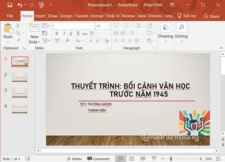This screenshot has width=225, height=162.
Task: Toggle Strikethrough formatting
Action: [85, 34]
